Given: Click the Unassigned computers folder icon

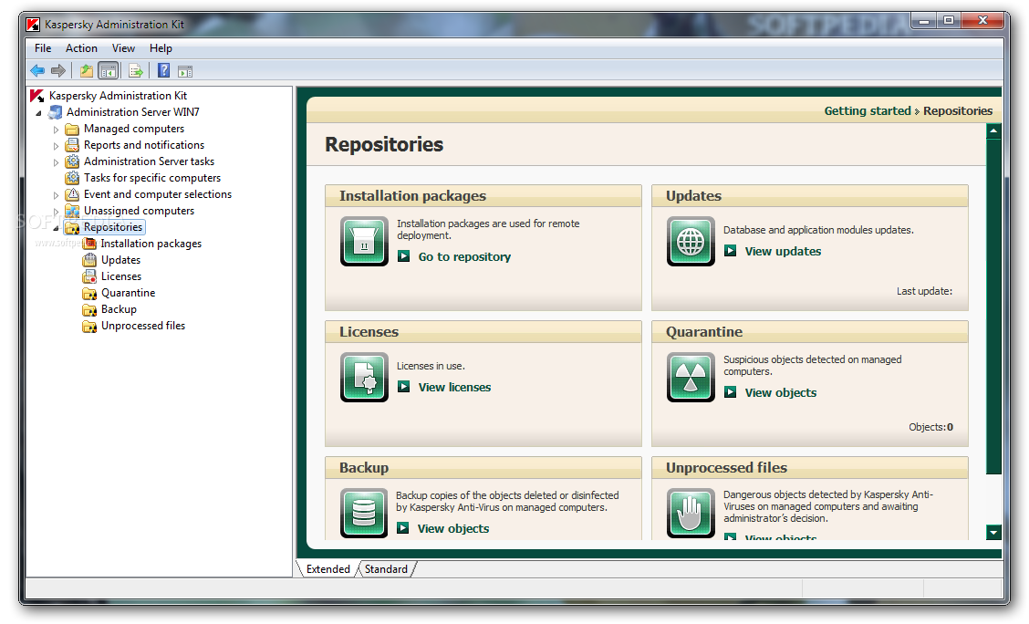Looking at the screenshot, I should click(72, 211).
